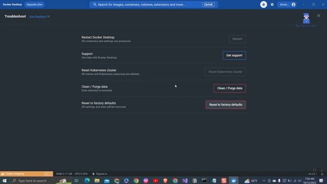Screen dimensions: 327x184
Task: Select 'All containers and settings are preserved' text
Action: coord(106,41)
